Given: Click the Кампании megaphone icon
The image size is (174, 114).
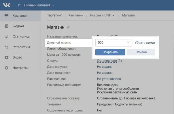Looking at the screenshot, I should coord(6,16).
